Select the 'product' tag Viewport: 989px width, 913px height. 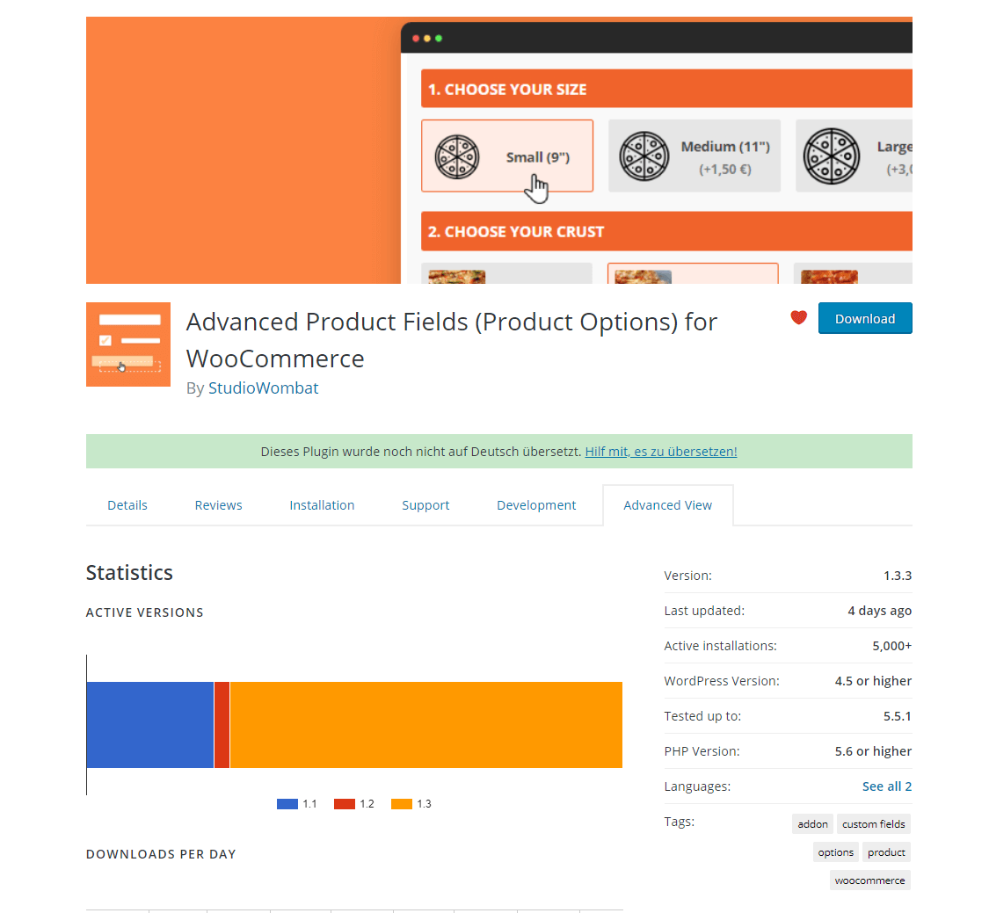click(x=886, y=851)
